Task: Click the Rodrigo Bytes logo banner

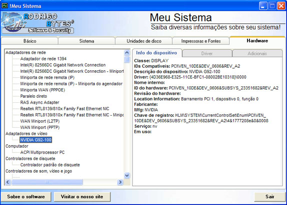Action: [x=37, y=23]
